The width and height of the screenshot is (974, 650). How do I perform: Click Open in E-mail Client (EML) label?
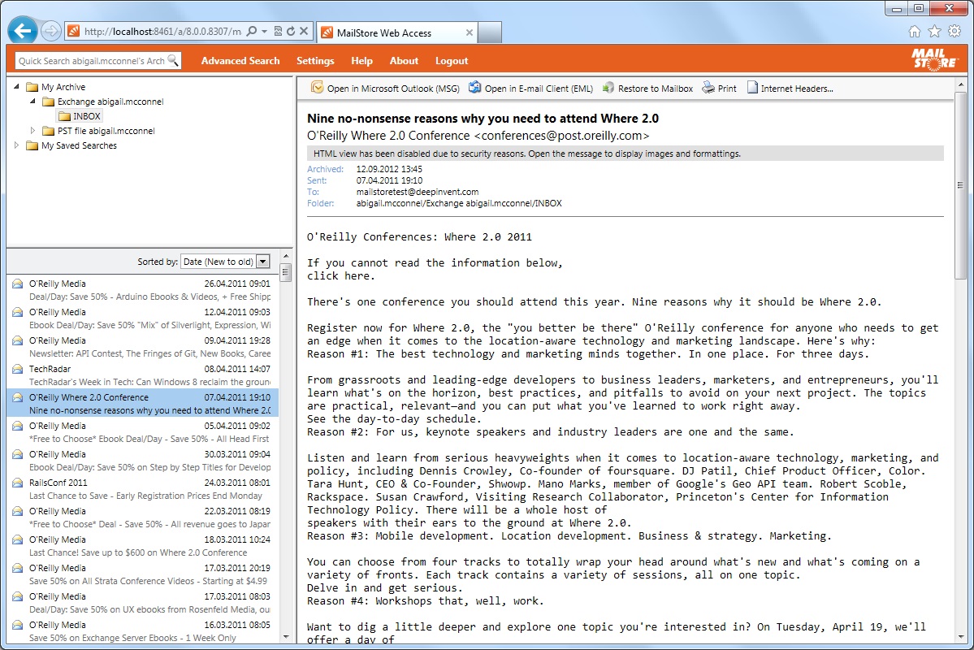[x=539, y=89]
